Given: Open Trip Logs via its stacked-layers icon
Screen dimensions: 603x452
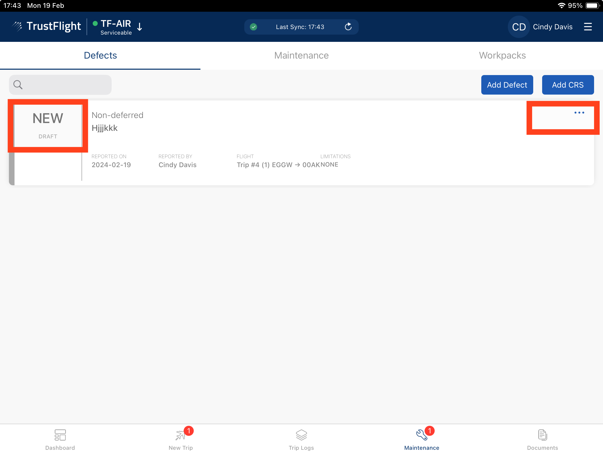Looking at the screenshot, I should (x=301, y=434).
